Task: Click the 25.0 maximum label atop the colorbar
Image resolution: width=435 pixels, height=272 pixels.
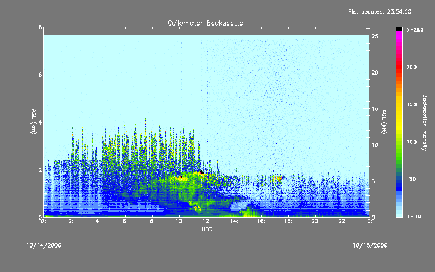Action: coord(415,30)
